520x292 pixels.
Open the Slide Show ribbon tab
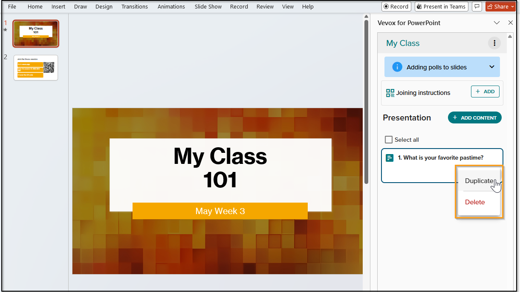point(208,6)
